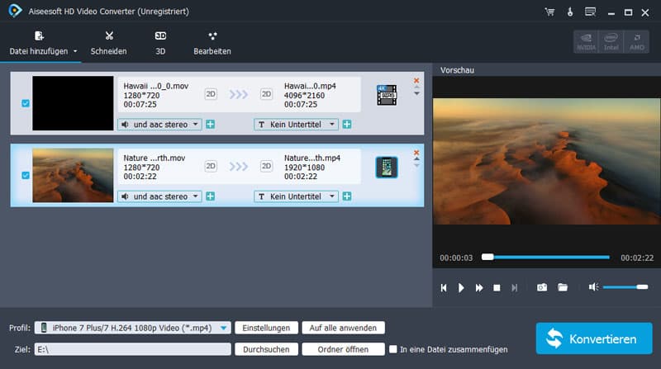Open the iPhone profile icon for Nature

tap(387, 168)
